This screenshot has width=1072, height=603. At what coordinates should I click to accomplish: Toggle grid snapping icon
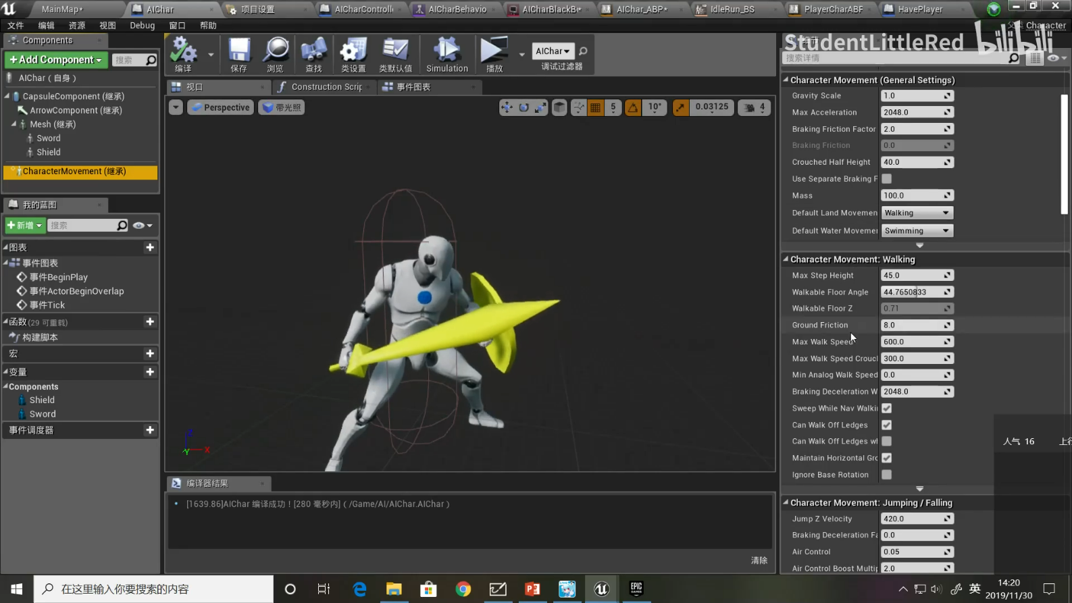tap(595, 107)
